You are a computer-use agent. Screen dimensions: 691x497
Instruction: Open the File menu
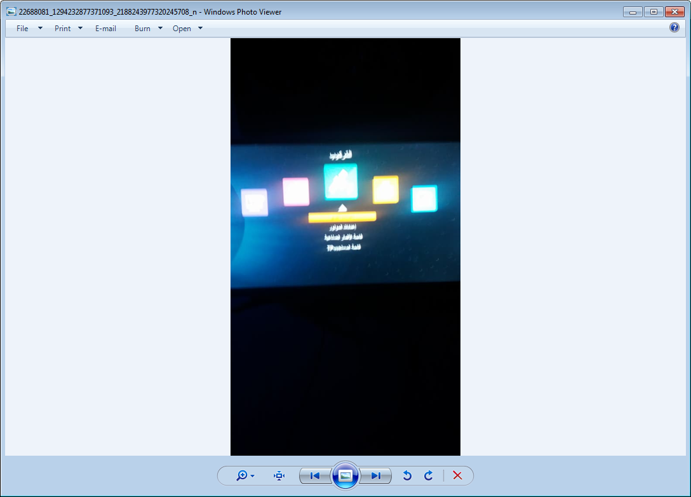[23, 29]
